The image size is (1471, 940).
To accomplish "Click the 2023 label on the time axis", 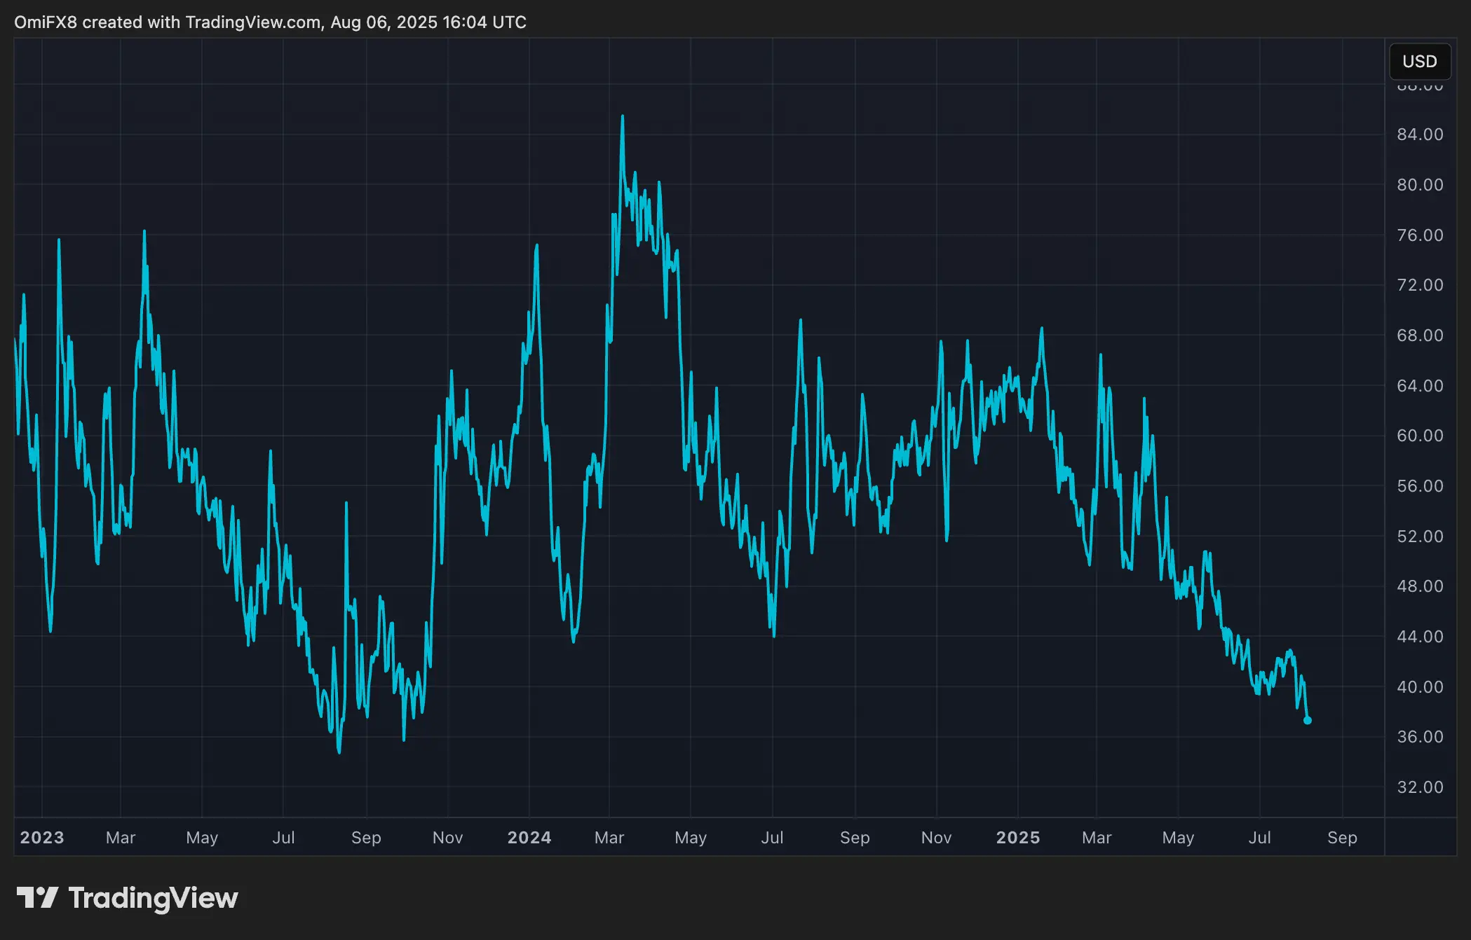I will point(41,838).
